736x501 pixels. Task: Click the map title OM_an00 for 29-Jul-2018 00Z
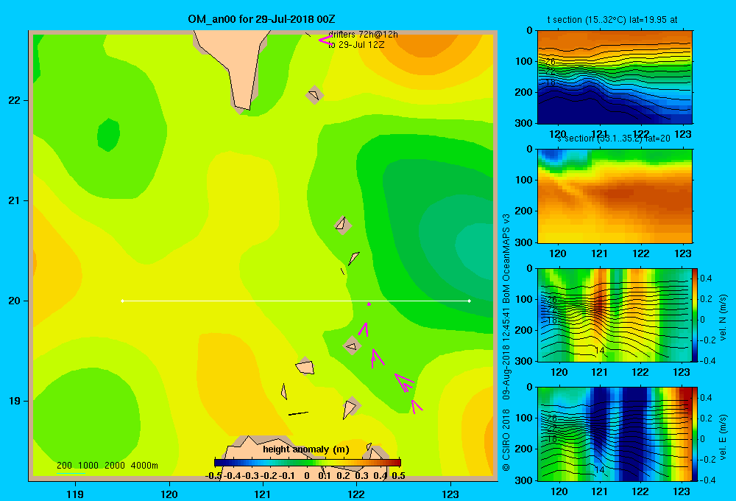[261, 19]
